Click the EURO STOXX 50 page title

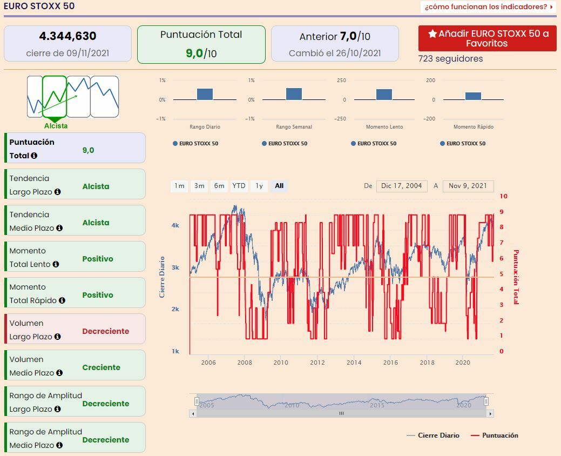[39, 6]
